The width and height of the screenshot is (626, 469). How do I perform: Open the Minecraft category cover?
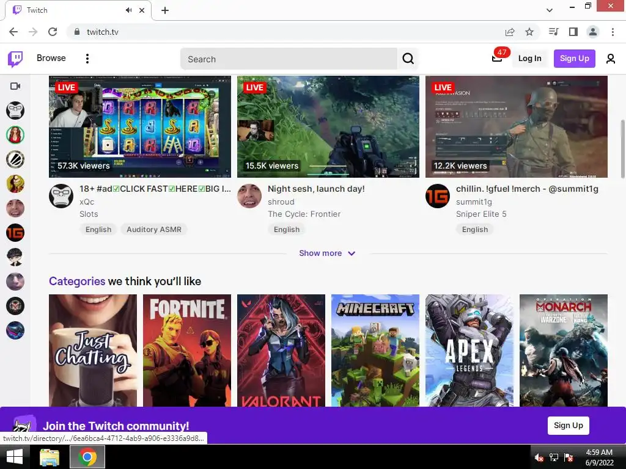point(375,351)
